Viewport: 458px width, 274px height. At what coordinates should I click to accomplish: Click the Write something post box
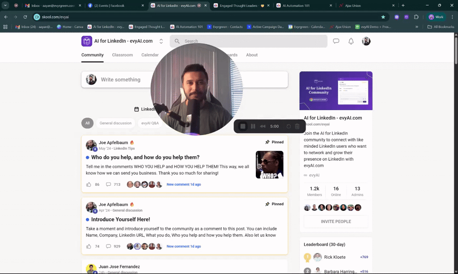[x=184, y=80]
